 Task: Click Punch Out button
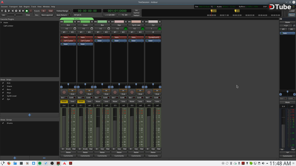(50, 11)
